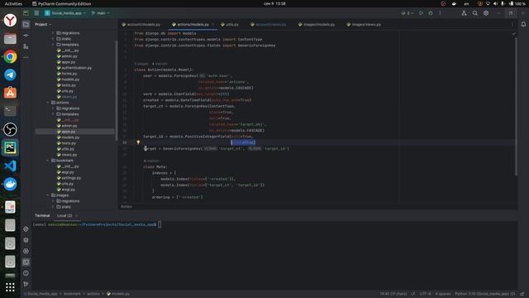The width and height of the screenshot is (529, 298).
Task: Click LF line separator status item
Action: (x=413, y=294)
